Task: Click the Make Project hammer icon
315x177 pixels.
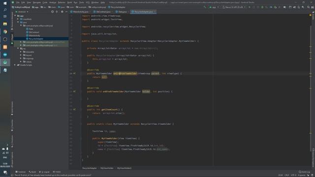Action: coord(205,7)
